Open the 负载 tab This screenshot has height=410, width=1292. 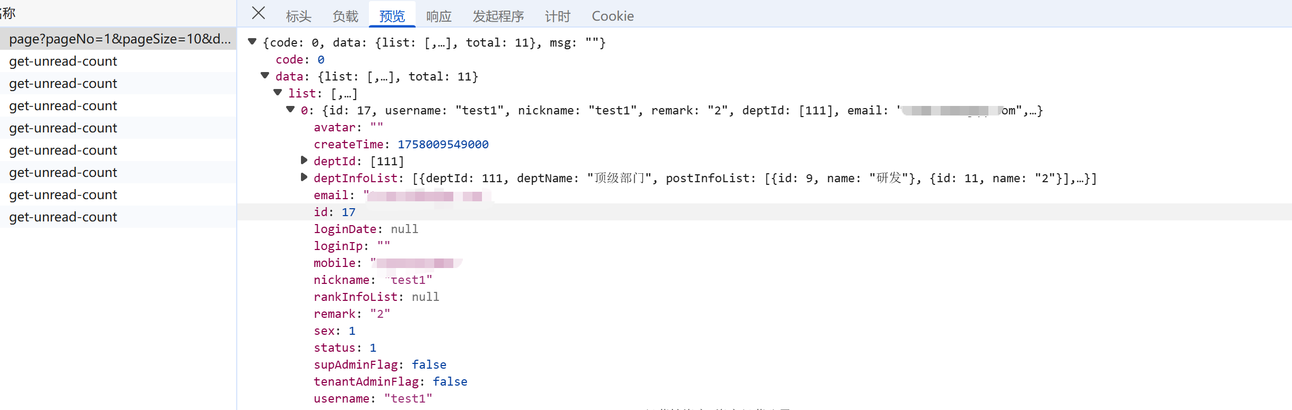[x=345, y=16]
